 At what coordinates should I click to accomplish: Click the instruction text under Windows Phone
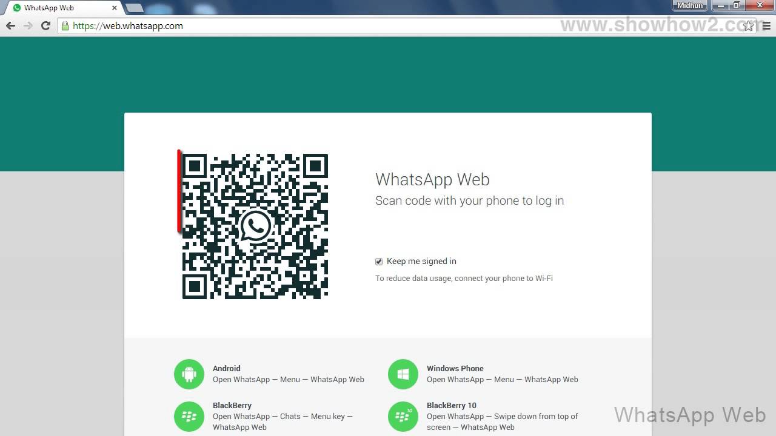pos(503,380)
